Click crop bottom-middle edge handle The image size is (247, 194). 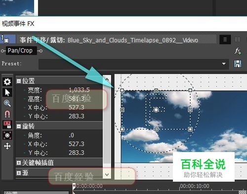click(156, 129)
